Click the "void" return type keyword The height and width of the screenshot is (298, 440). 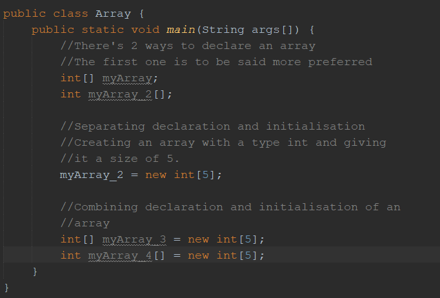(x=145, y=30)
